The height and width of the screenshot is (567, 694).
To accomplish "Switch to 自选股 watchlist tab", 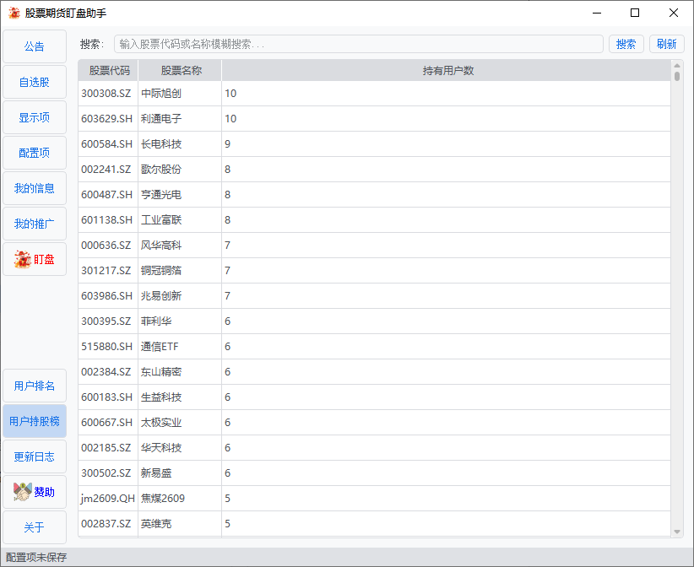I will tap(35, 82).
